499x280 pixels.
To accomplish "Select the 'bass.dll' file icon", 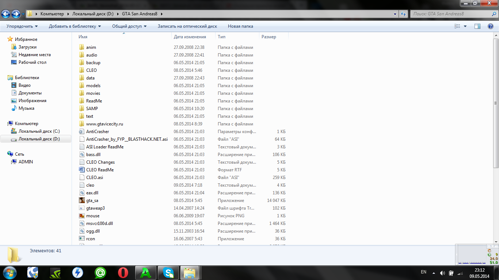I will [82, 155].
